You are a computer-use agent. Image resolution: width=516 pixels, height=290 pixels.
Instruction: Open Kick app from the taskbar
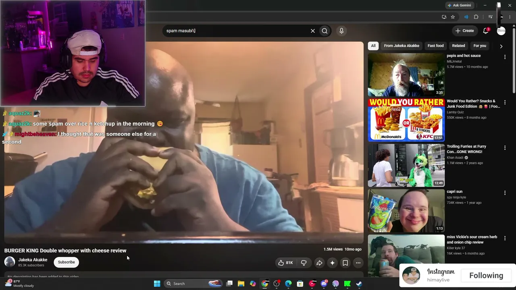pyautogui.click(x=347, y=284)
